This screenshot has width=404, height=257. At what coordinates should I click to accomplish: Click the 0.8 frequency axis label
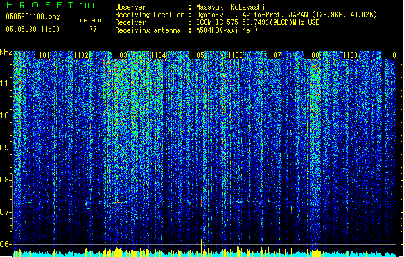tap(6, 180)
